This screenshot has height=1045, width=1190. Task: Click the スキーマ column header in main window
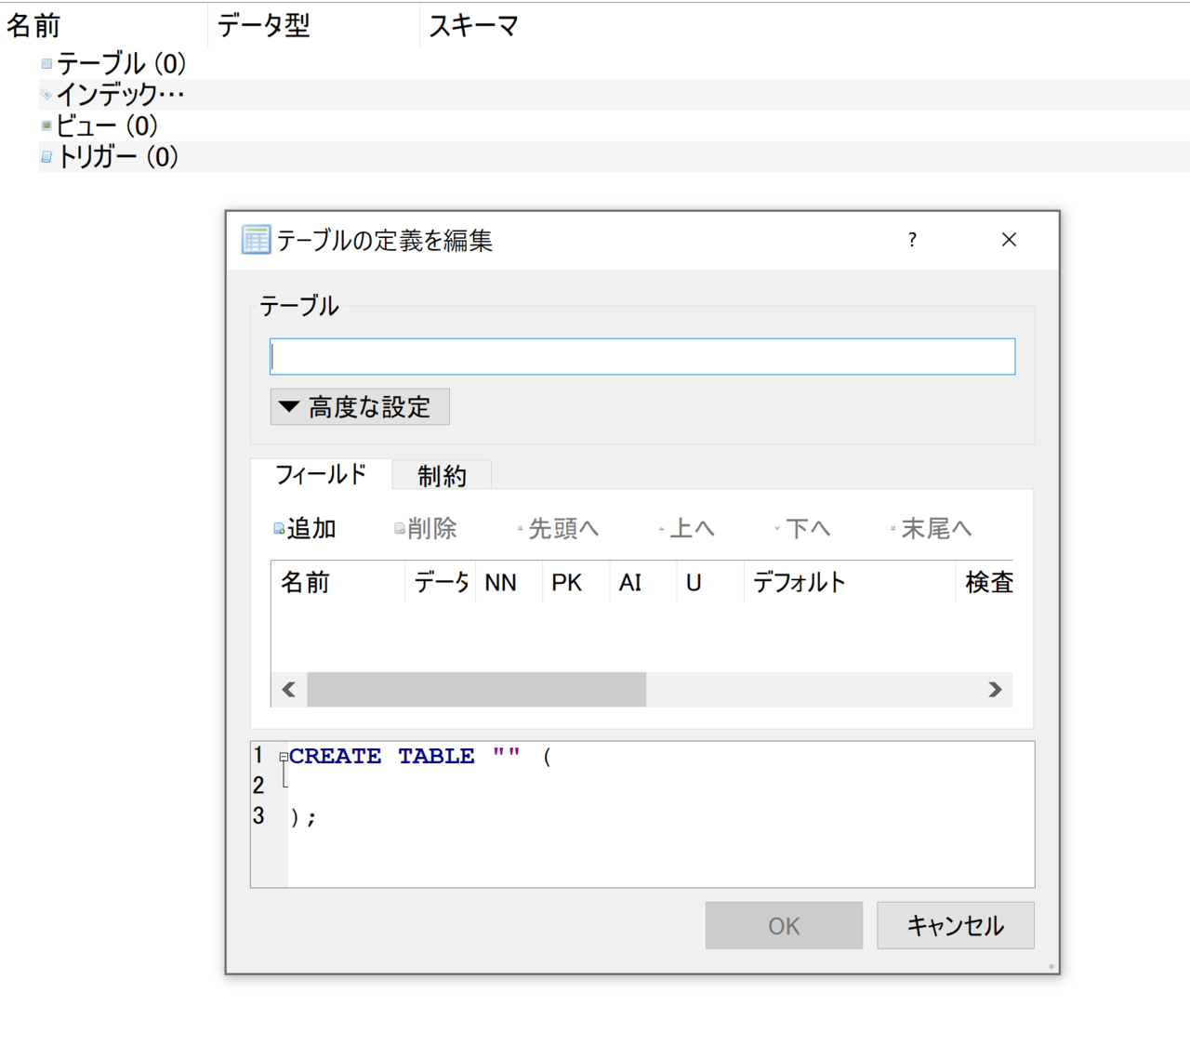click(x=804, y=25)
